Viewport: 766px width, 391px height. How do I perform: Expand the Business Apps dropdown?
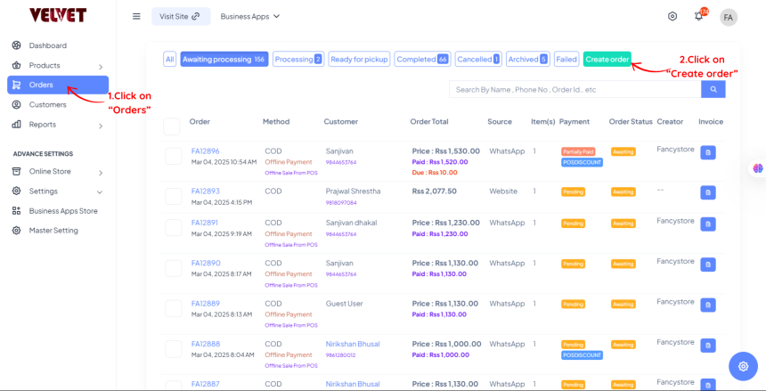[x=249, y=16]
